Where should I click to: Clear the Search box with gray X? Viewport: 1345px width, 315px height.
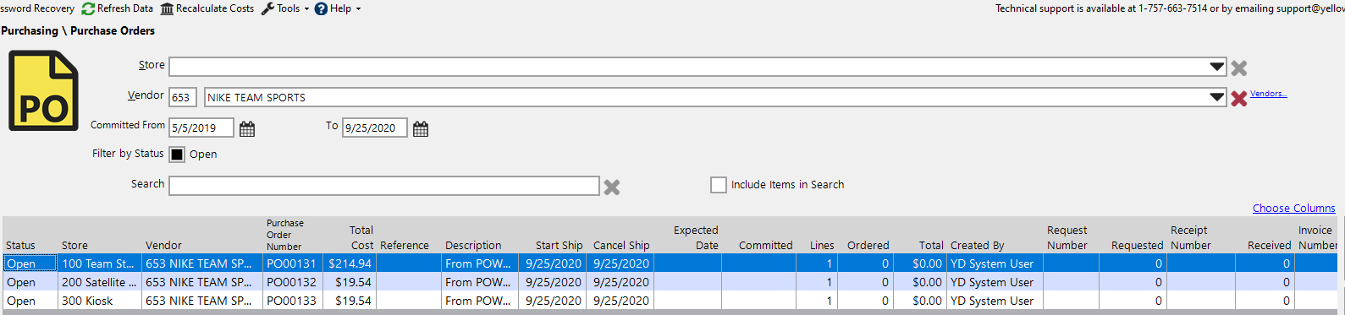612,187
